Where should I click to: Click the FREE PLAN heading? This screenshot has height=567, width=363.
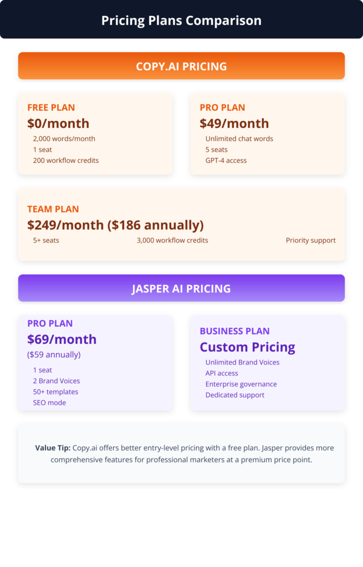point(51,107)
